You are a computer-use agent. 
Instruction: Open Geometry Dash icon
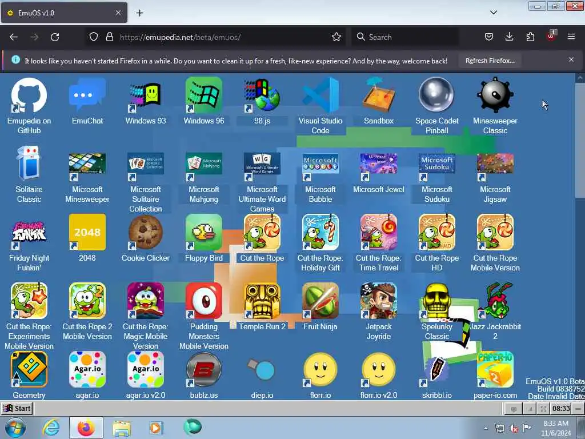tap(29, 370)
